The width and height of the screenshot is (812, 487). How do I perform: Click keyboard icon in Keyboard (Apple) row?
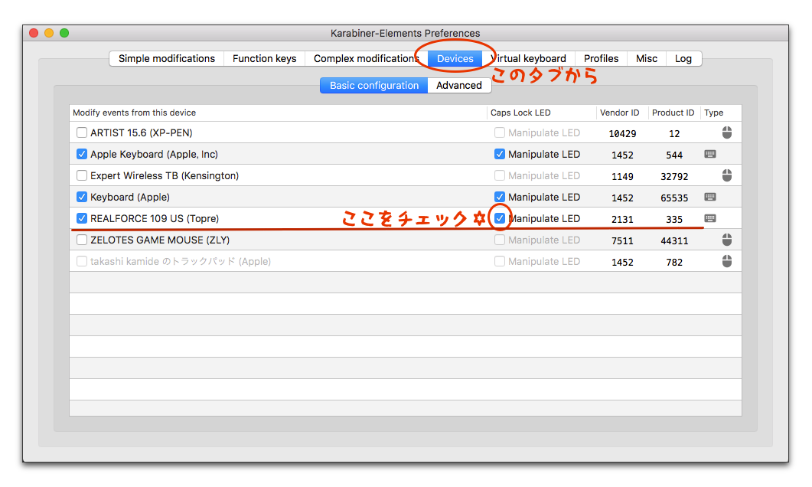coord(710,197)
